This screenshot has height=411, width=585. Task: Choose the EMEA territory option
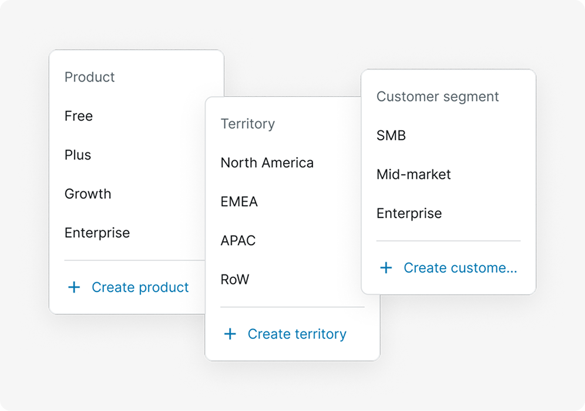point(239,202)
